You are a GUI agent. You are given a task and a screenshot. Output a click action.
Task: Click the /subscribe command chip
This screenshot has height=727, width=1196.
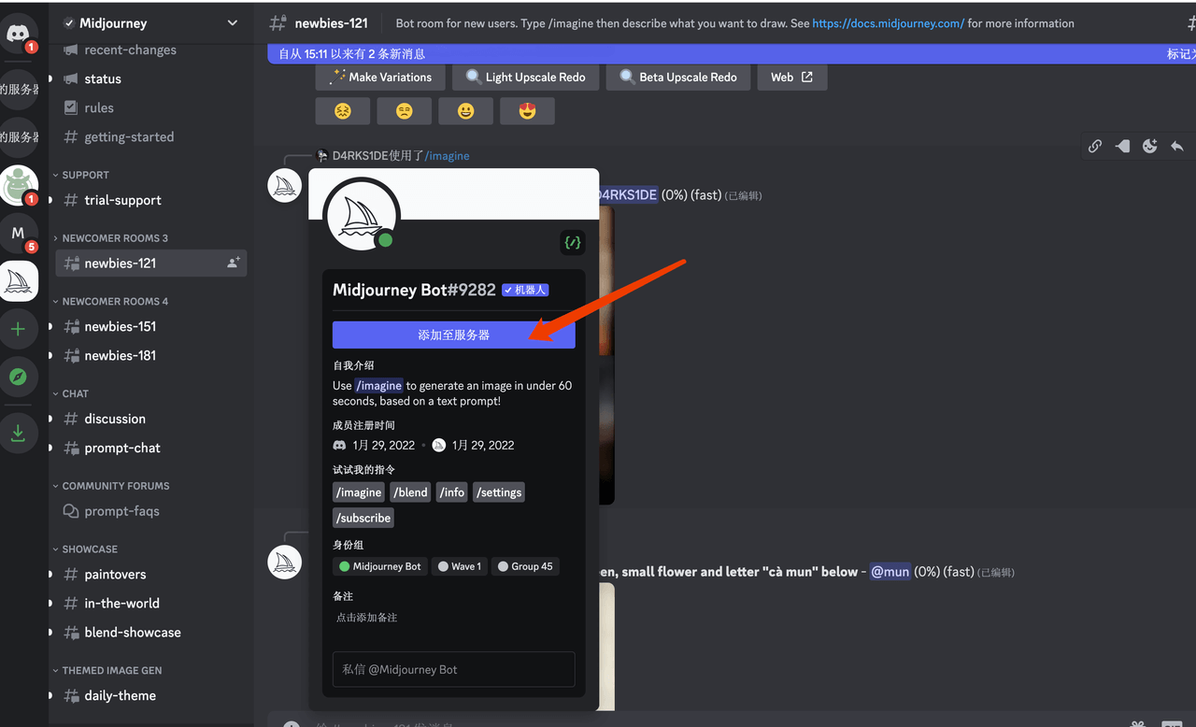pos(363,518)
